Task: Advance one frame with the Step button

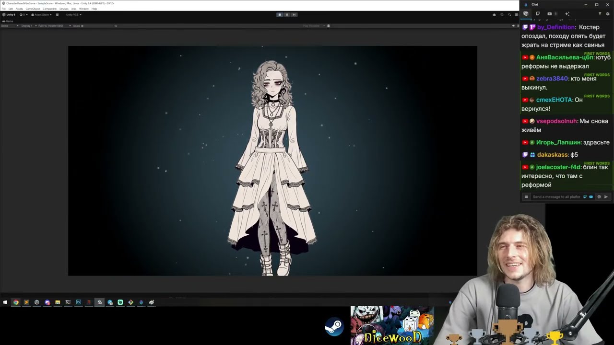Action: point(294,14)
